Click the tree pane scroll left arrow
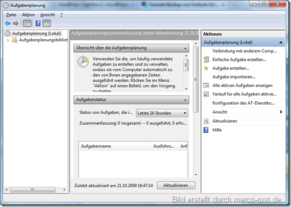This screenshot has height=207, width=291. pos(6,190)
